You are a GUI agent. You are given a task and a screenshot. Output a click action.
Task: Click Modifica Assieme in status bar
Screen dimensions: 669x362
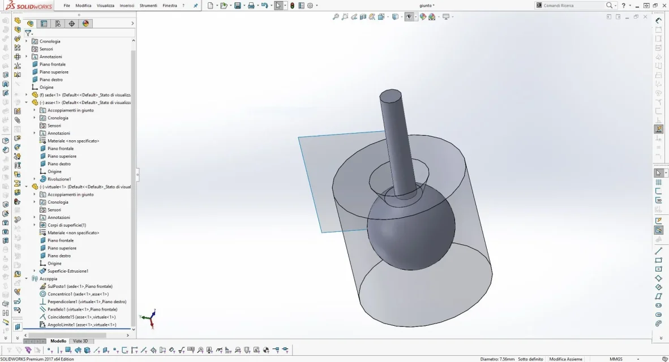tap(566, 359)
